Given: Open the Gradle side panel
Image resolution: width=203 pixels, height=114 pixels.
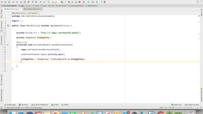Looking at the screenshot, I should pos(201,12).
